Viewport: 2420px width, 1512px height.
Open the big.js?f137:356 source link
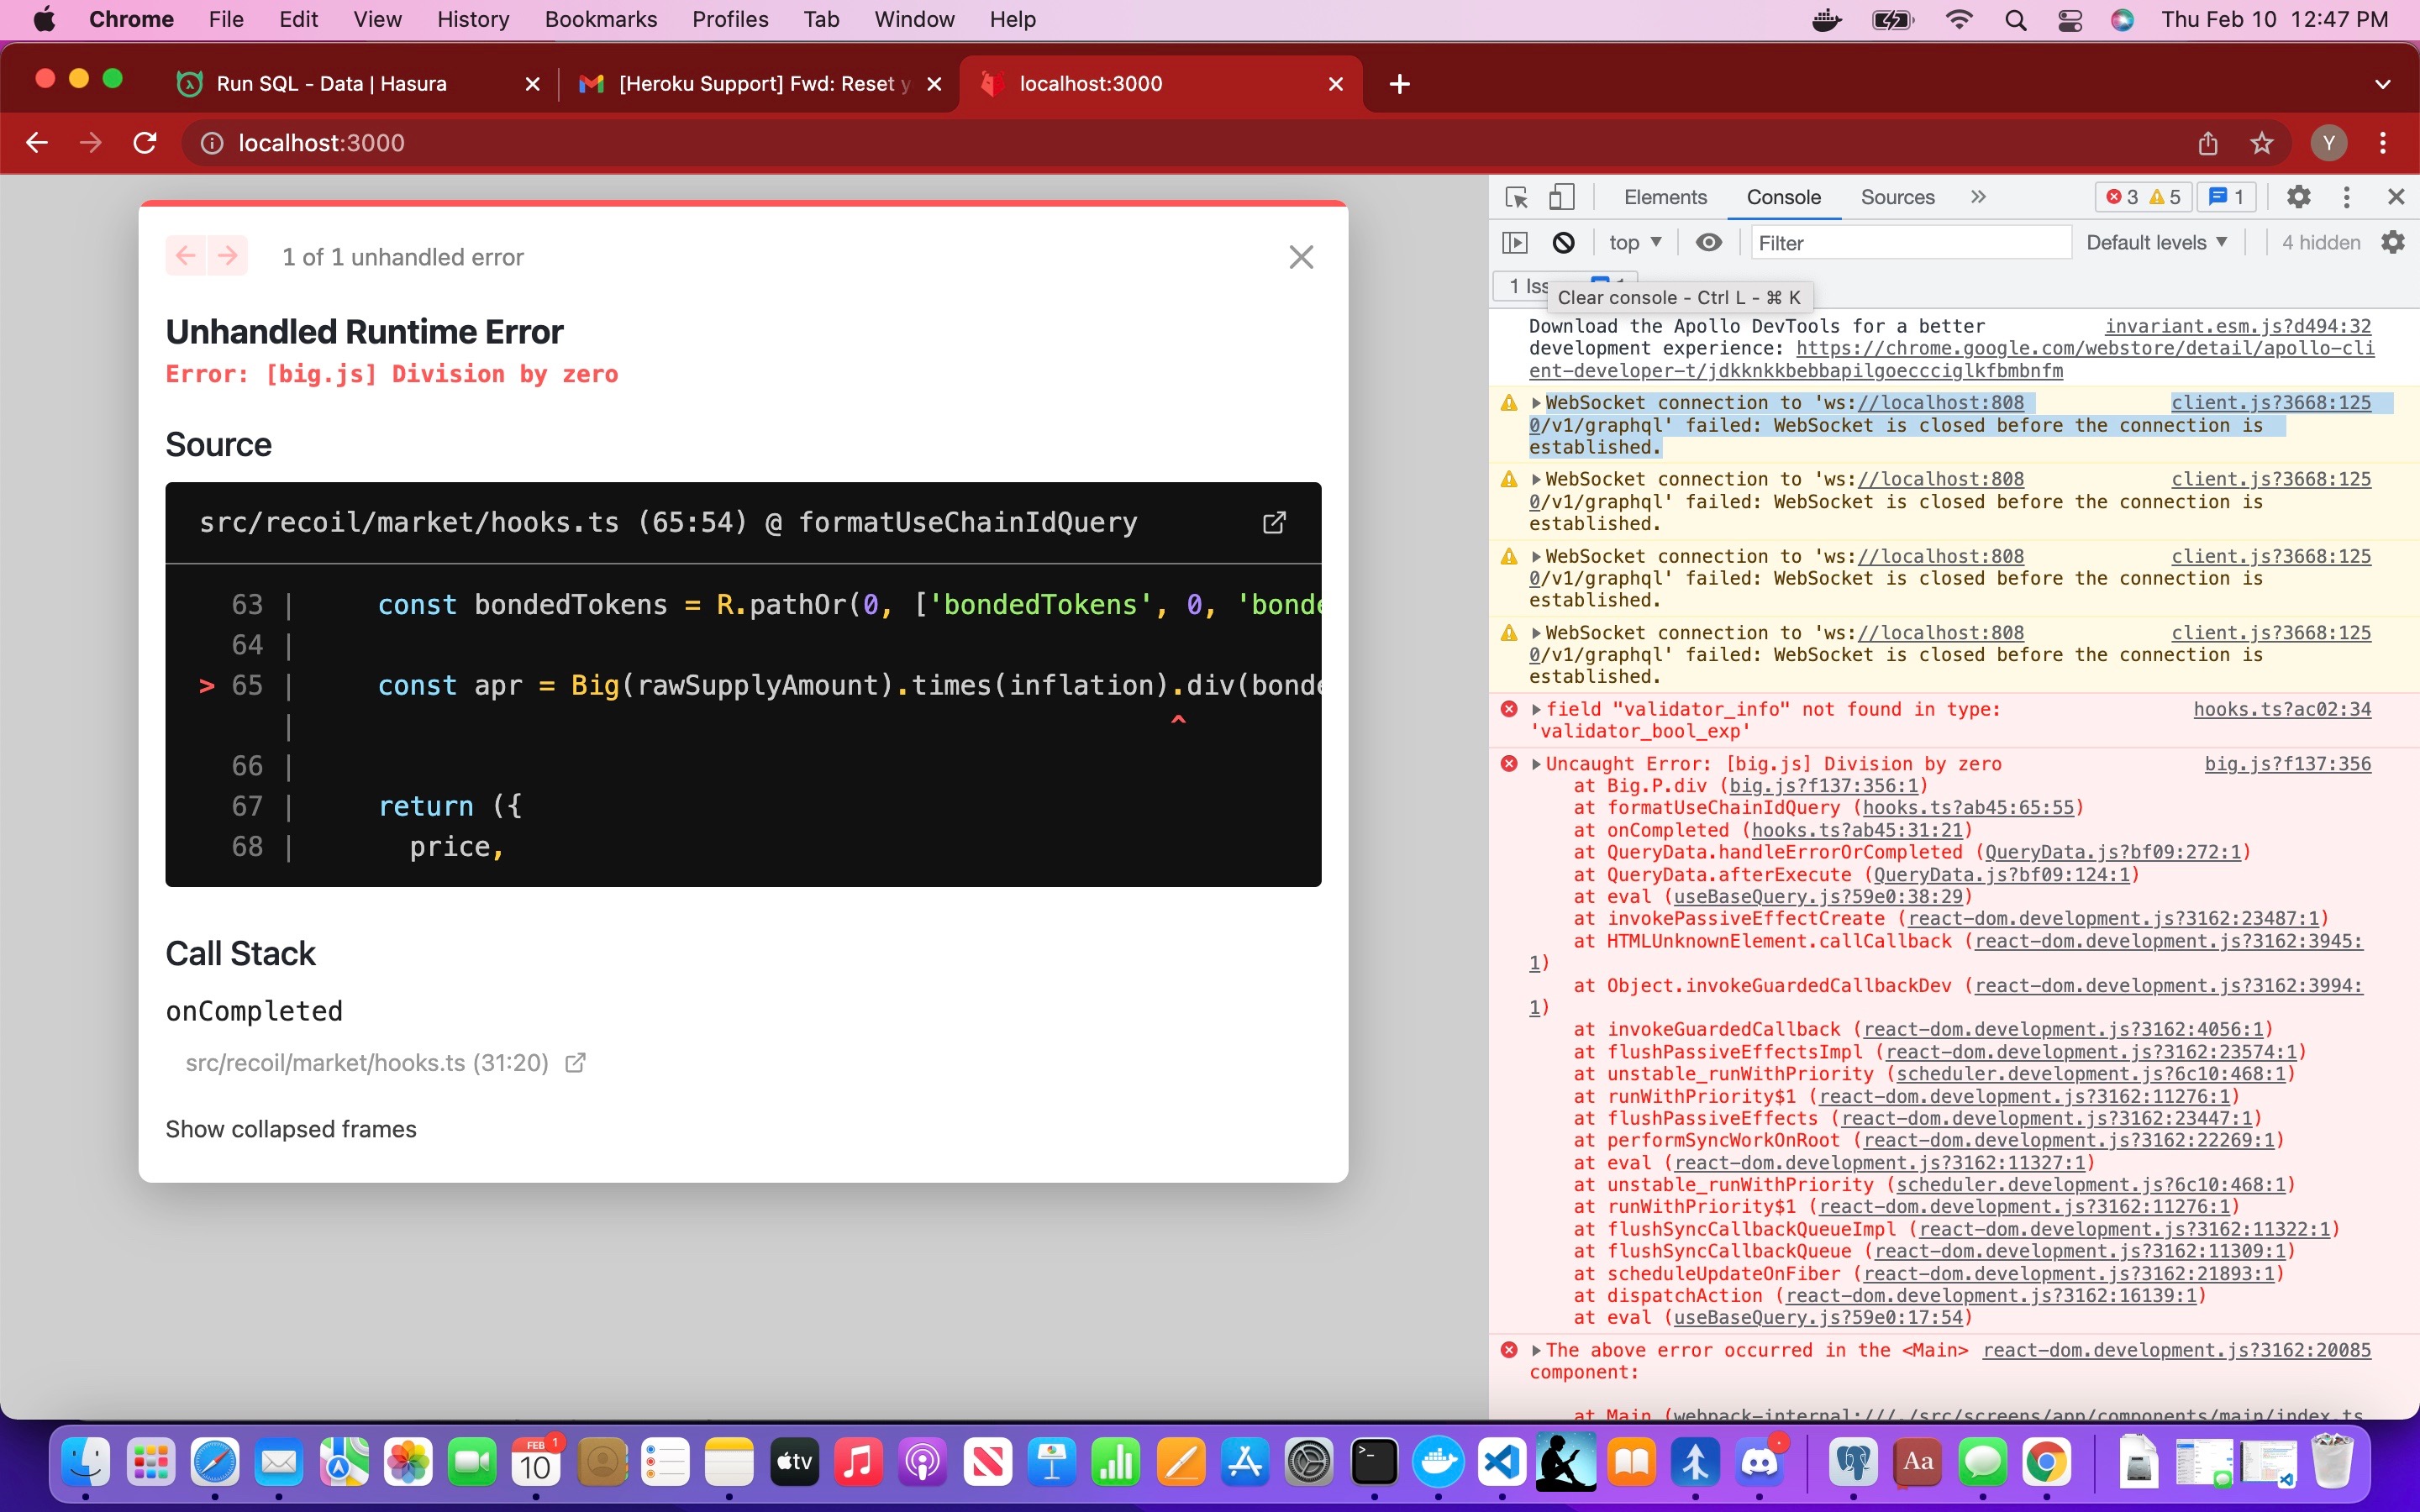2288,763
